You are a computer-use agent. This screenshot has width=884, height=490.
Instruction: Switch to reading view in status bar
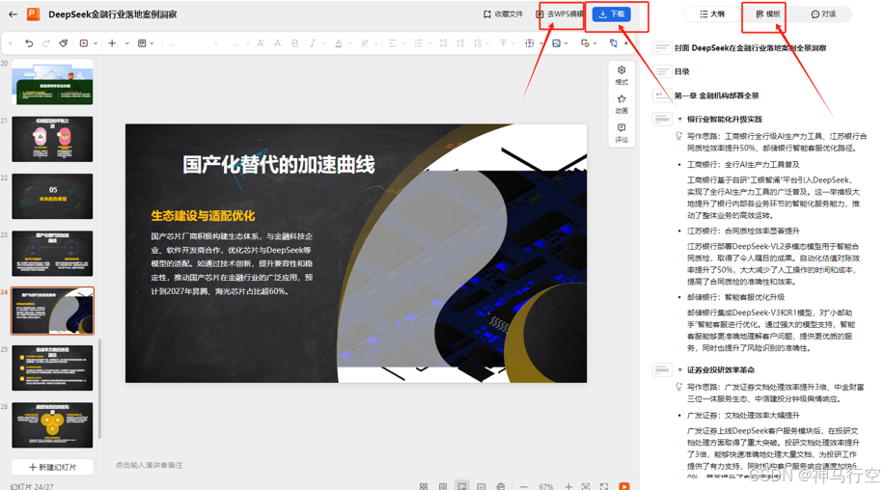pos(443,486)
